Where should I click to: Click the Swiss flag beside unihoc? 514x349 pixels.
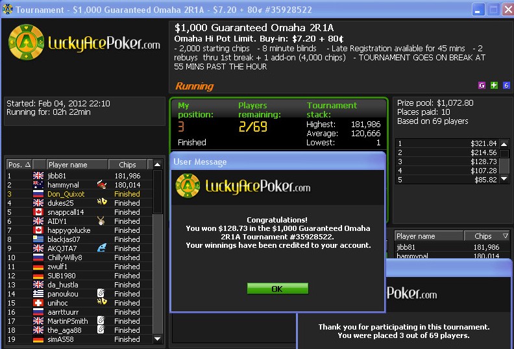click(38, 303)
